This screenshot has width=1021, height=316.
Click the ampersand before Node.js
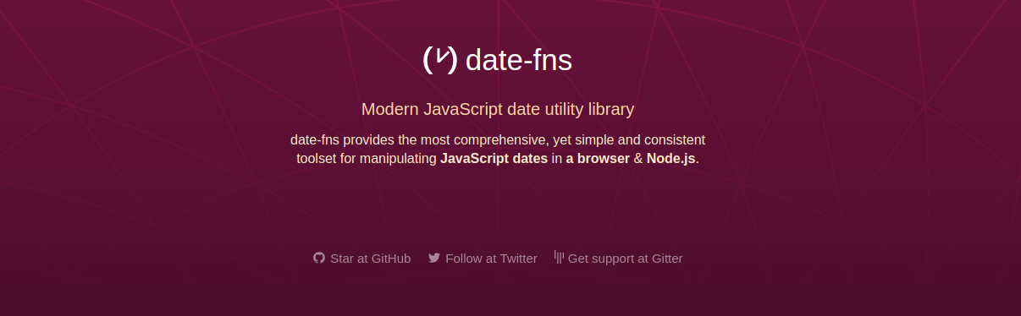pos(638,158)
